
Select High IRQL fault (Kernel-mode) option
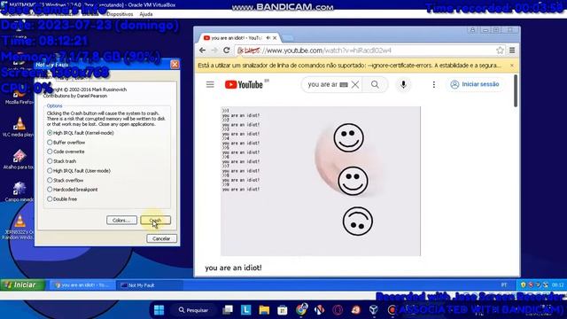tap(81, 133)
